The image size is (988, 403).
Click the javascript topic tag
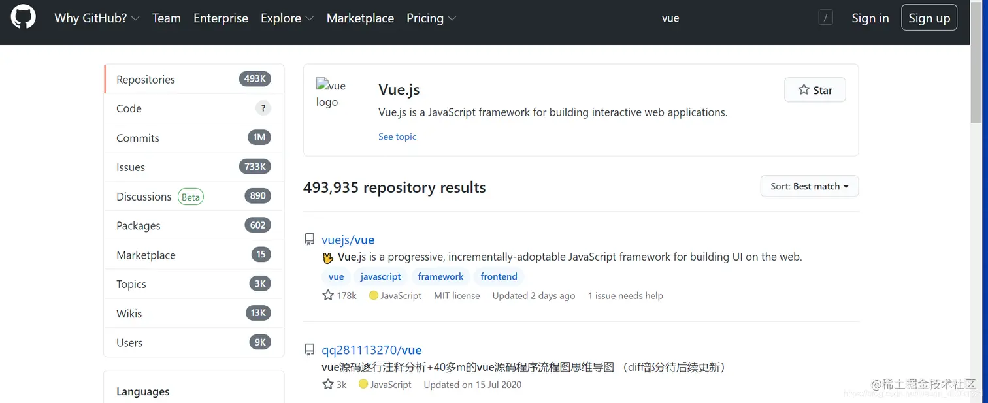tap(380, 276)
